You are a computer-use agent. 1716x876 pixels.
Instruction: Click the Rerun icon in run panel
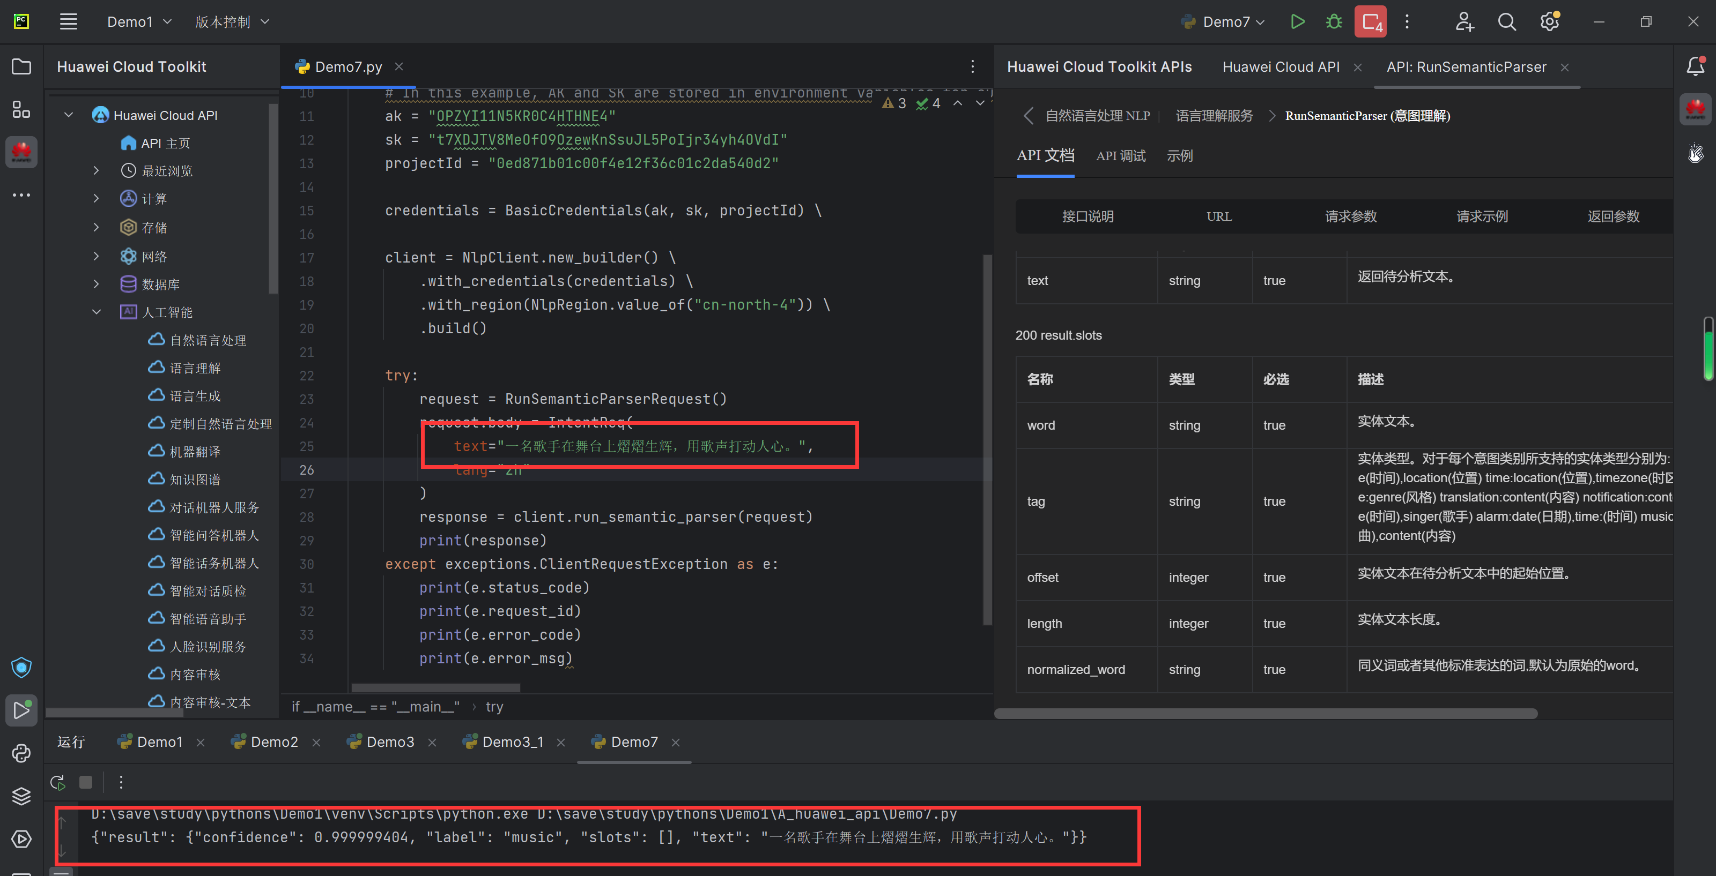(x=58, y=782)
